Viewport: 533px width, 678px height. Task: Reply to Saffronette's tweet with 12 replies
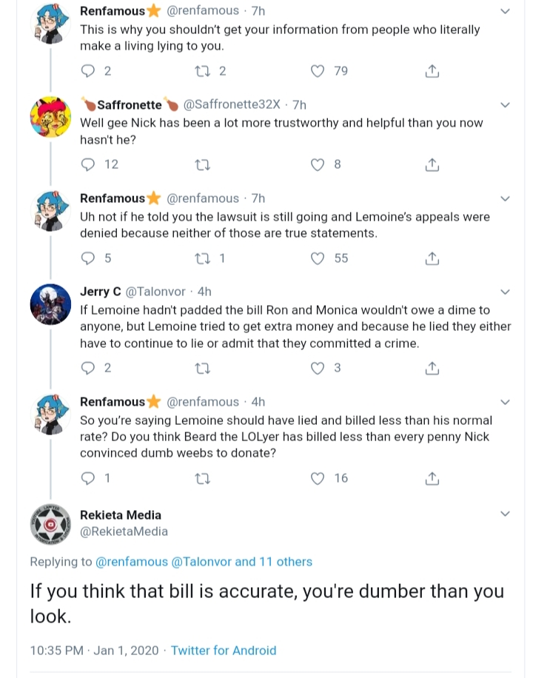(88, 165)
